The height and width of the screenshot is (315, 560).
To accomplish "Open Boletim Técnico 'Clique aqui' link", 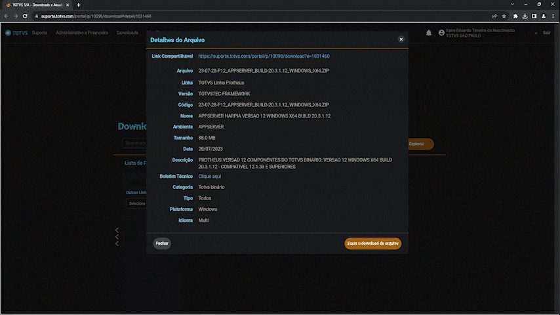I will point(209,177).
